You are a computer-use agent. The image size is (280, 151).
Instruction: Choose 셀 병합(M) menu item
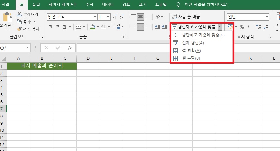(x=202, y=51)
